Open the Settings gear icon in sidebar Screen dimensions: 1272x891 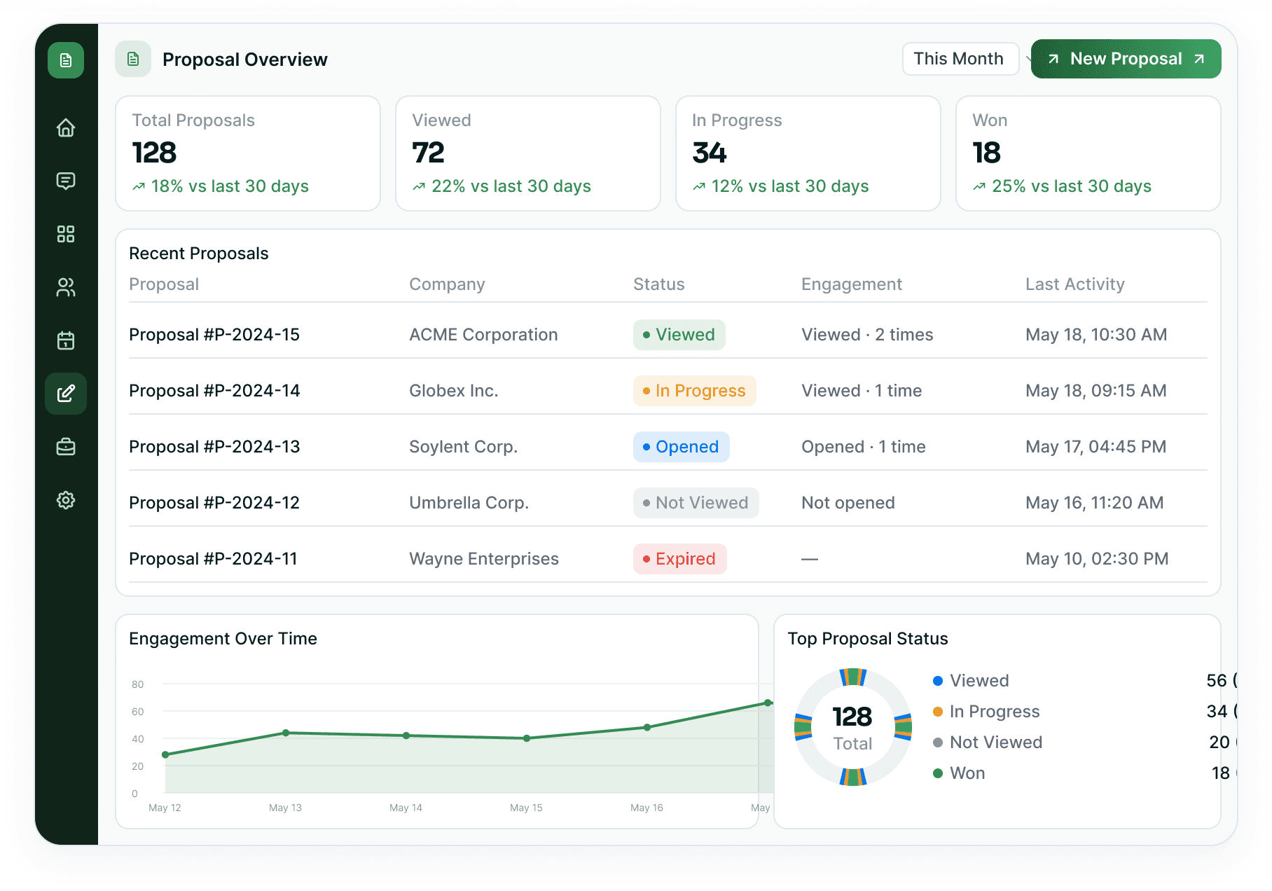click(x=66, y=500)
